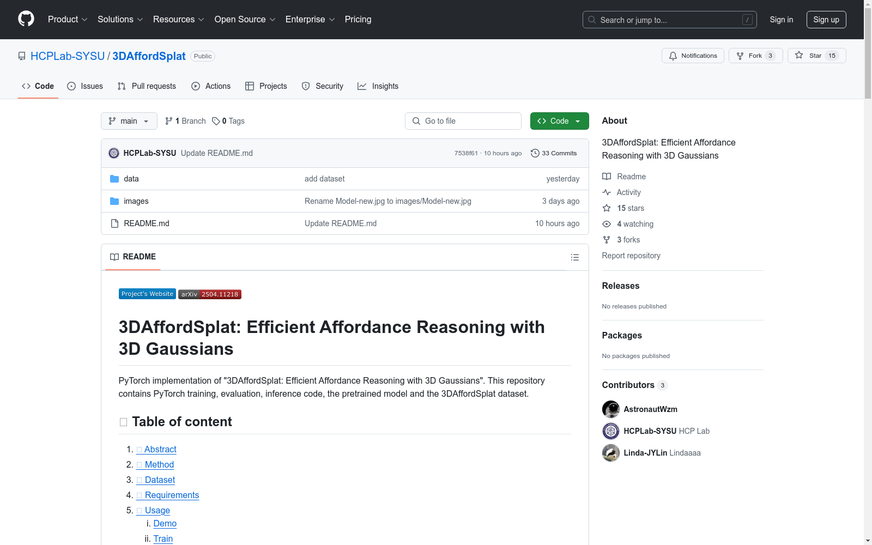Expand the Open Source menu
The width and height of the screenshot is (872, 545).
245,19
